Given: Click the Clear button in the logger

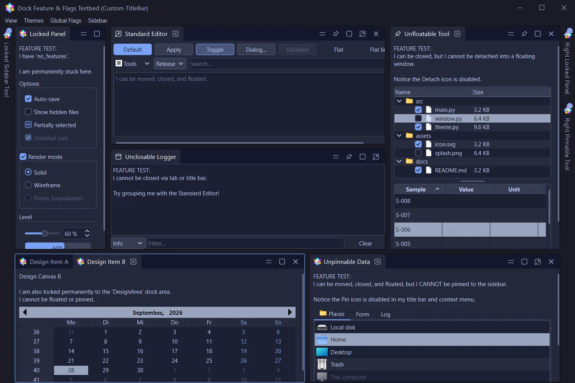Looking at the screenshot, I should [x=365, y=243].
